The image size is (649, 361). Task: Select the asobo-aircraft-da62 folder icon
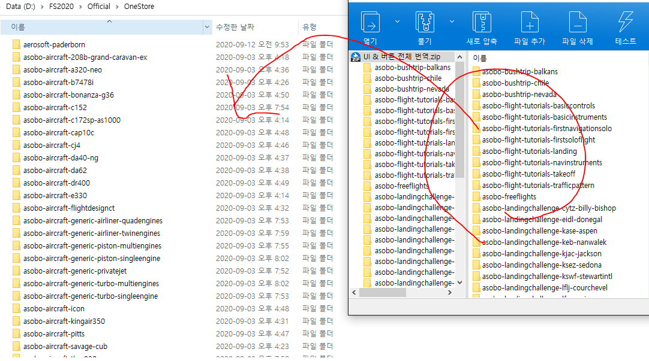(16, 170)
